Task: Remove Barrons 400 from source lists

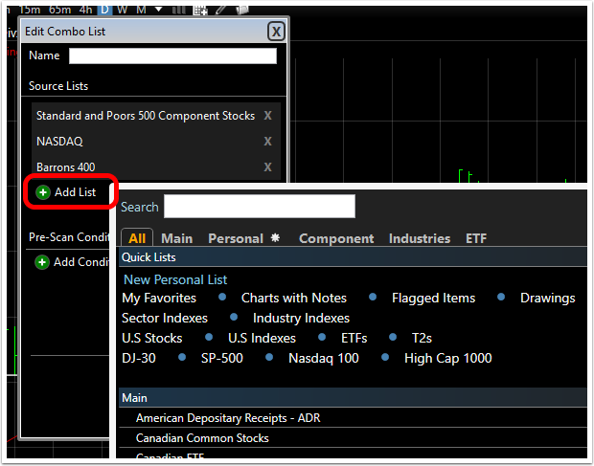Action: [x=268, y=167]
